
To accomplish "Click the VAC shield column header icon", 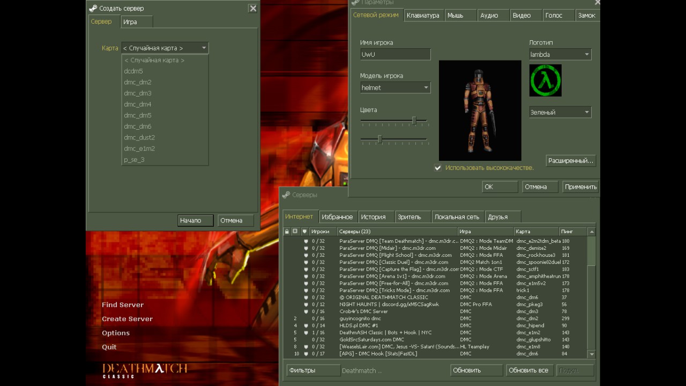I will [304, 232].
